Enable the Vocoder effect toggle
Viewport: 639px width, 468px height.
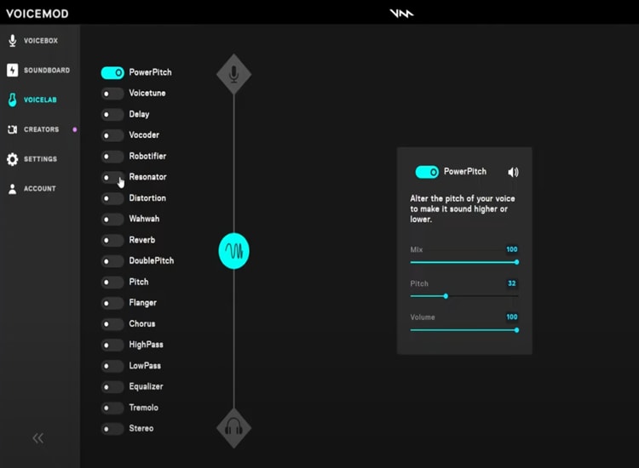(112, 135)
